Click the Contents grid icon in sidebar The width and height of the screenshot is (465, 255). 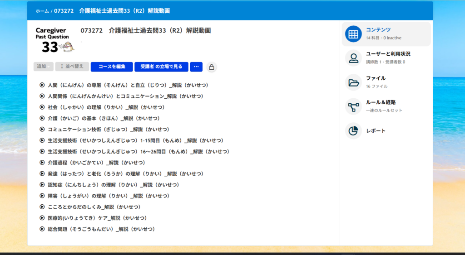tap(353, 34)
